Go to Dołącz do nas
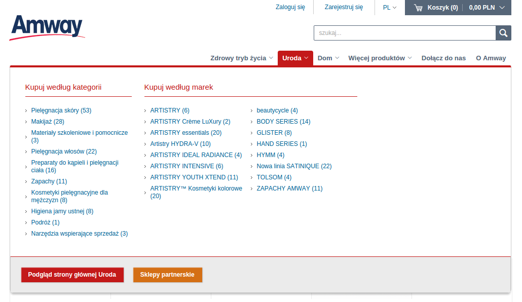 [x=443, y=58]
